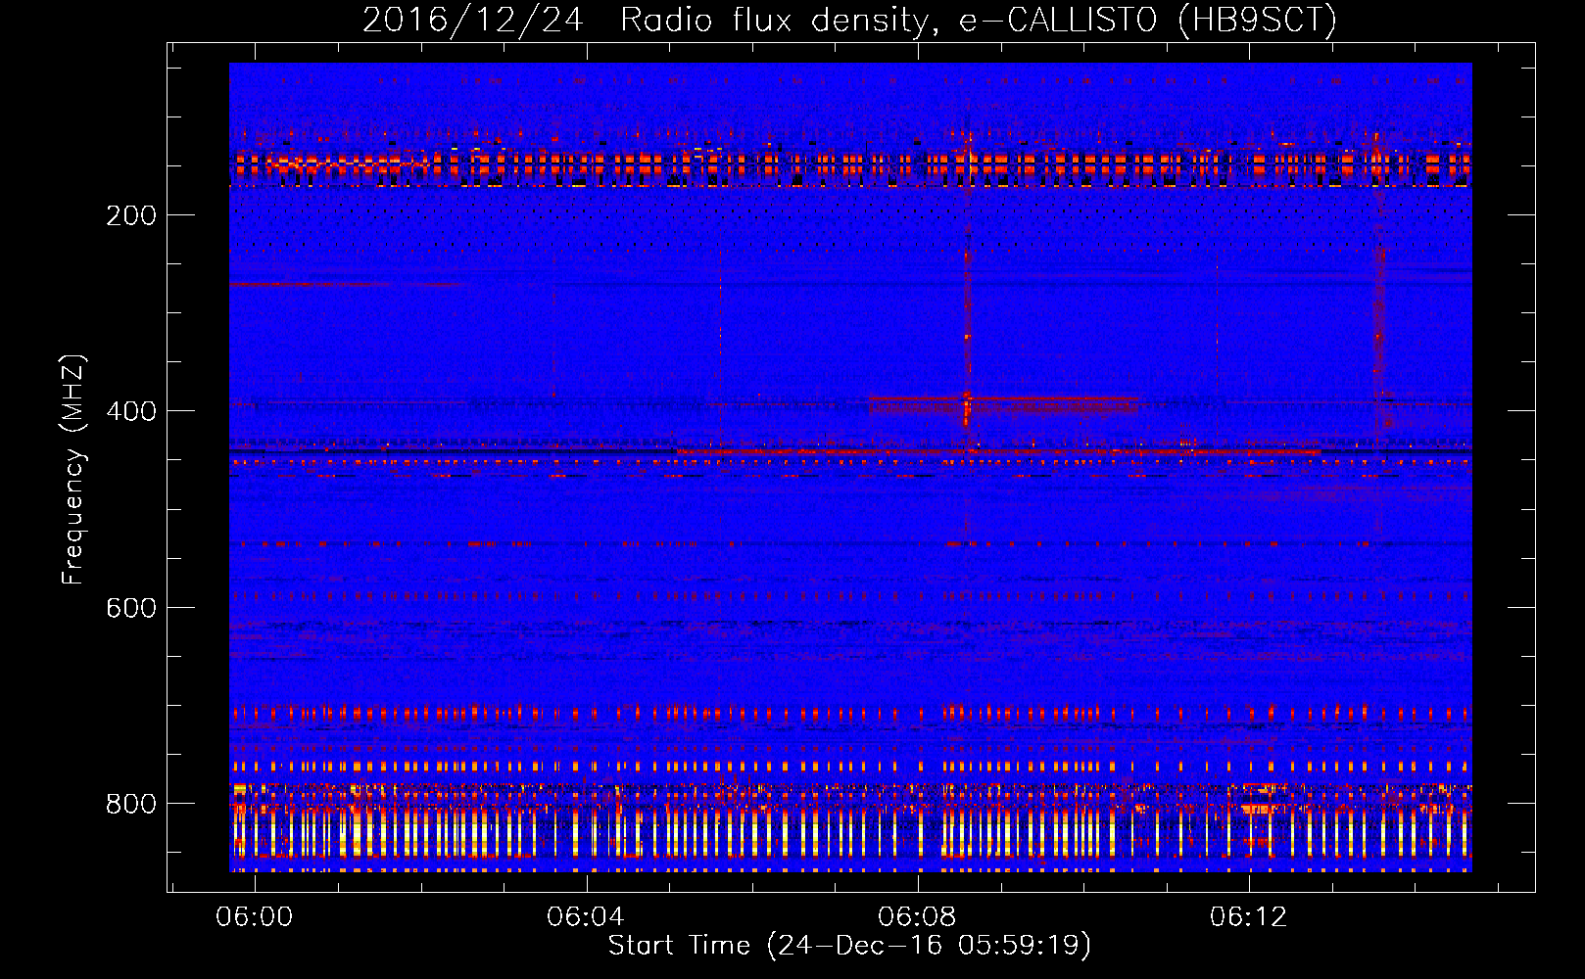Click the 06:04 time tick label
This screenshot has width=1585, height=979.
click(x=586, y=917)
